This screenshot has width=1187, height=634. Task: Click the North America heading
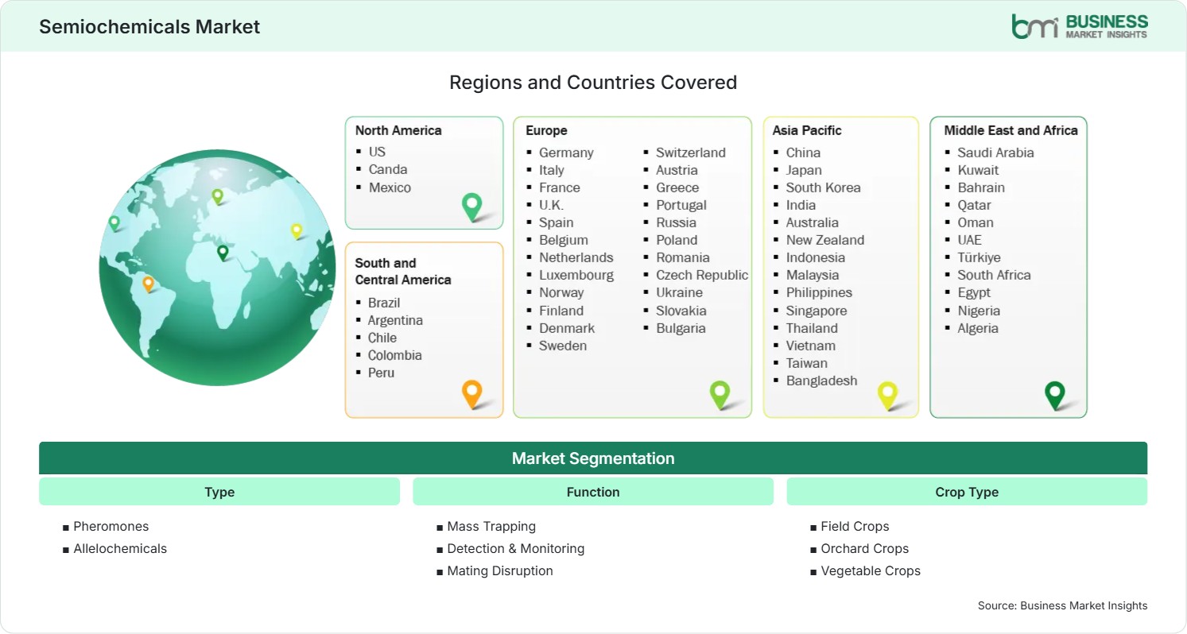coord(398,130)
